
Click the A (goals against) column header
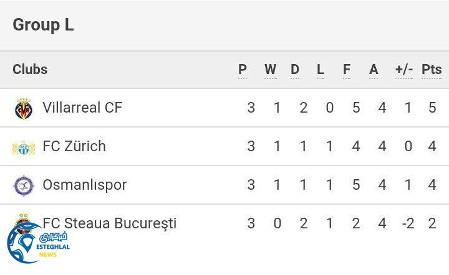374,70
